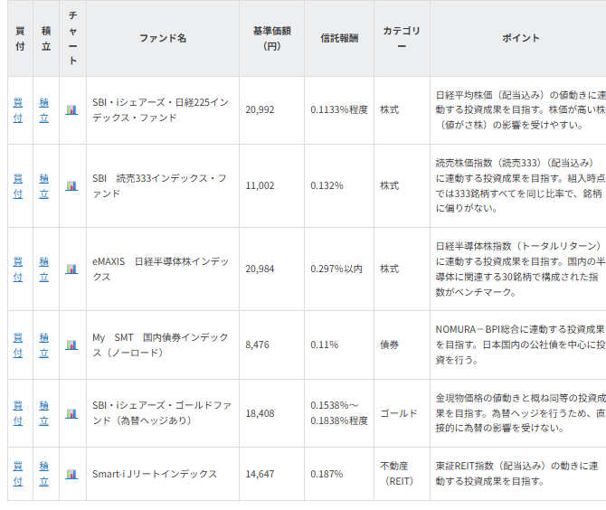Click the 基準価額 value 14,647
606x510 pixels.
[x=260, y=474]
